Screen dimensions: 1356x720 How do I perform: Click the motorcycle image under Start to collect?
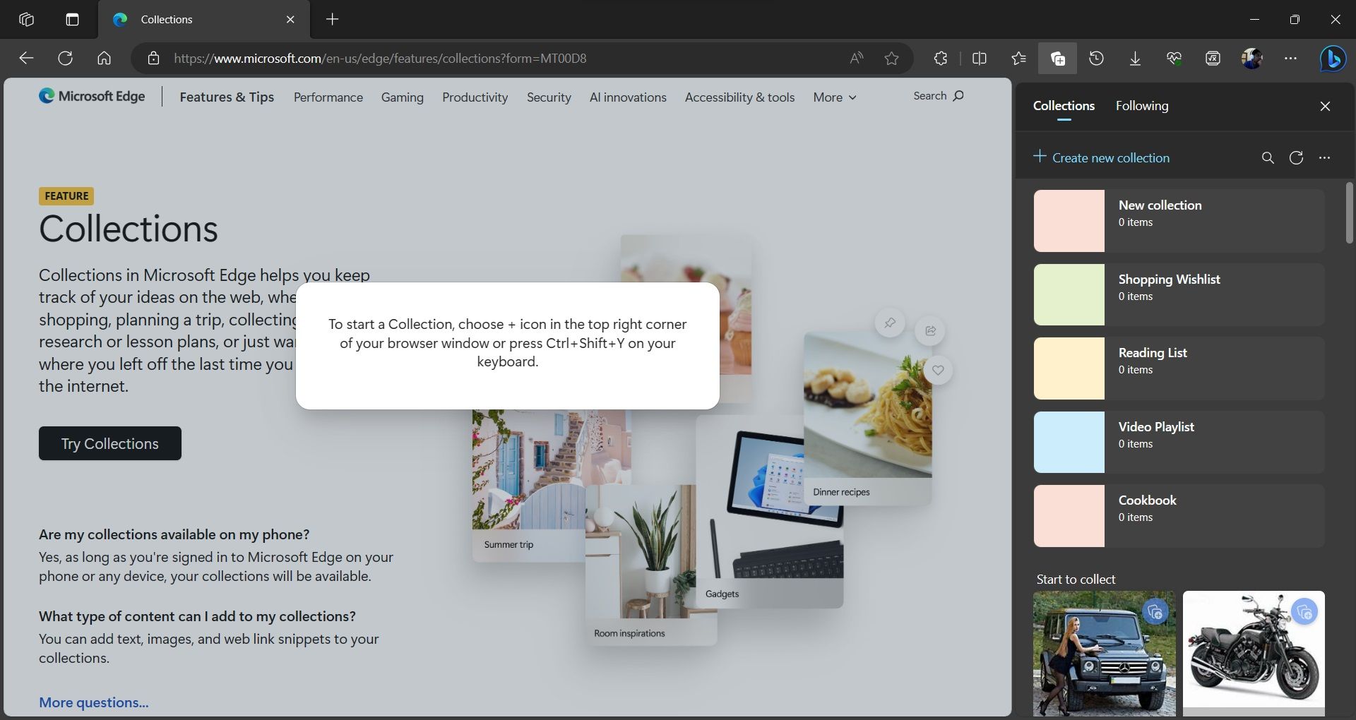point(1254,651)
